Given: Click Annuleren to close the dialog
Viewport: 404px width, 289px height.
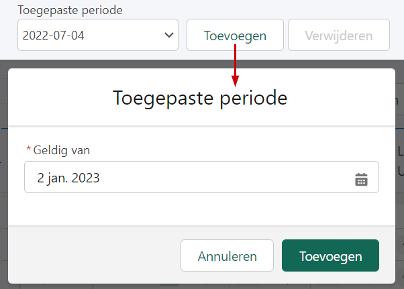Looking at the screenshot, I should [x=227, y=255].
